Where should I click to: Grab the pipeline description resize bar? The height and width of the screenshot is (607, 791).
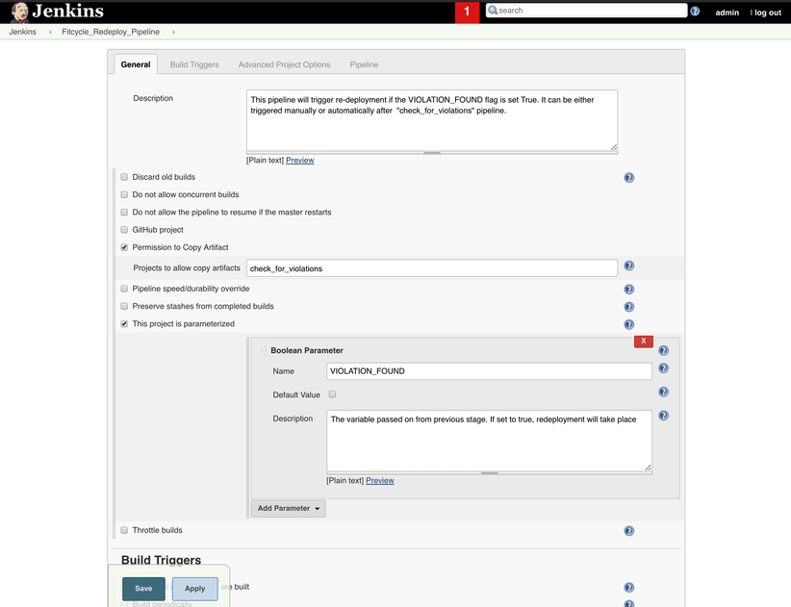click(432, 152)
